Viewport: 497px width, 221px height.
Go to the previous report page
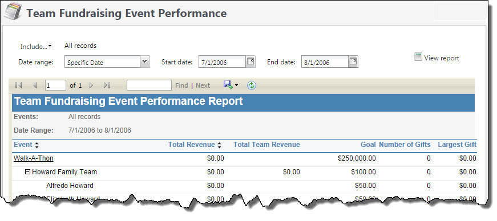click(35, 85)
